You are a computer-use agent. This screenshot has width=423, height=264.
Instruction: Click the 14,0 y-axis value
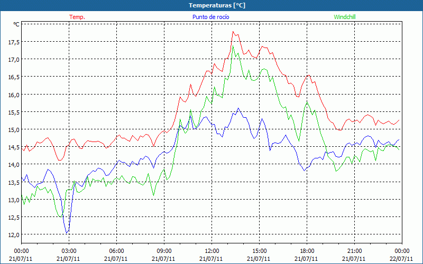pyautogui.click(x=14, y=165)
